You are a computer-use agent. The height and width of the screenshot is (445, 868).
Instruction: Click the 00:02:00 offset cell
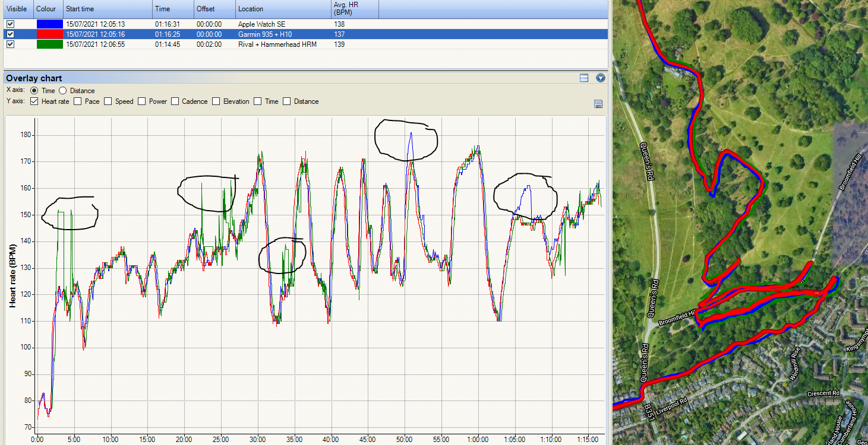pos(209,44)
